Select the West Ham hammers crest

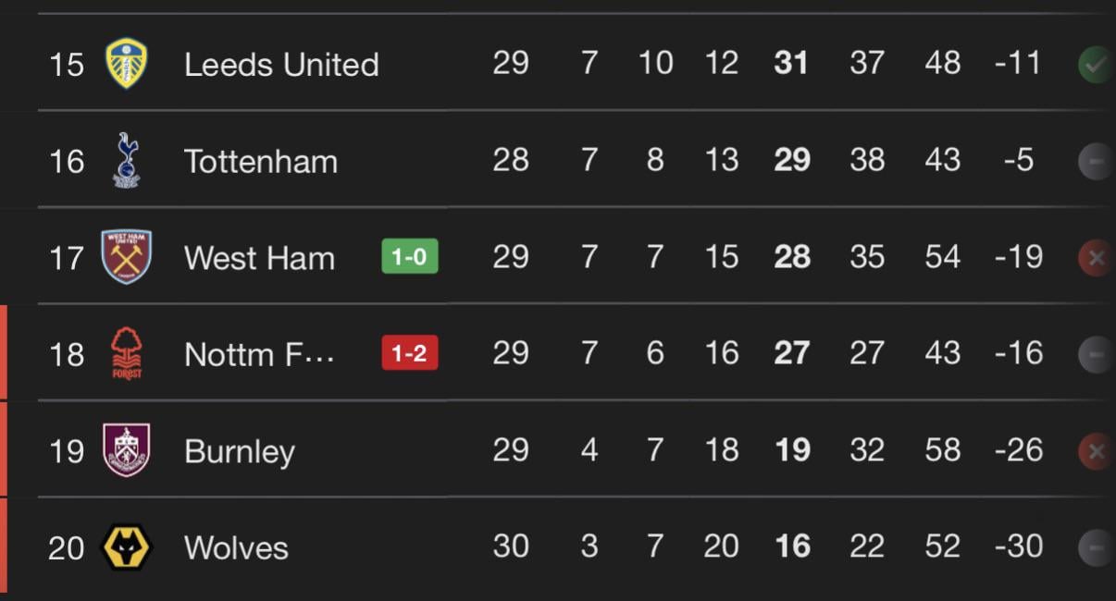coord(127,257)
